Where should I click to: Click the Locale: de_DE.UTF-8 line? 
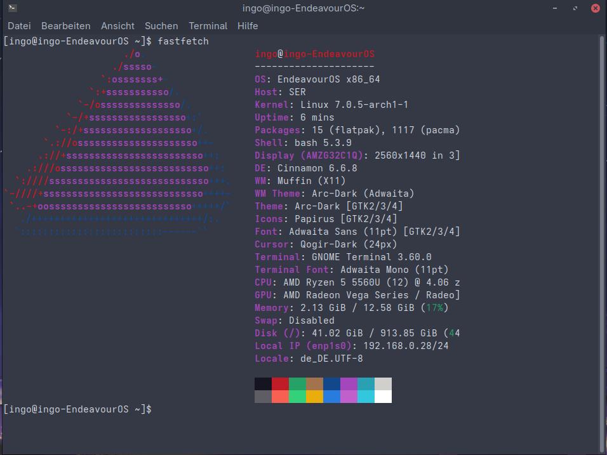click(x=309, y=359)
